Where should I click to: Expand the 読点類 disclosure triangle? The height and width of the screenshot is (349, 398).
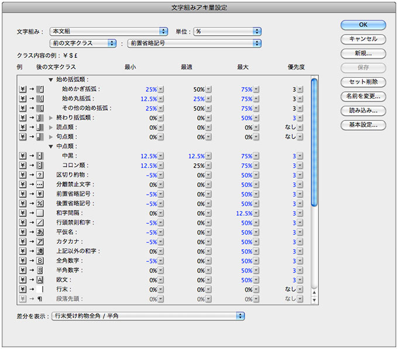click(x=51, y=127)
